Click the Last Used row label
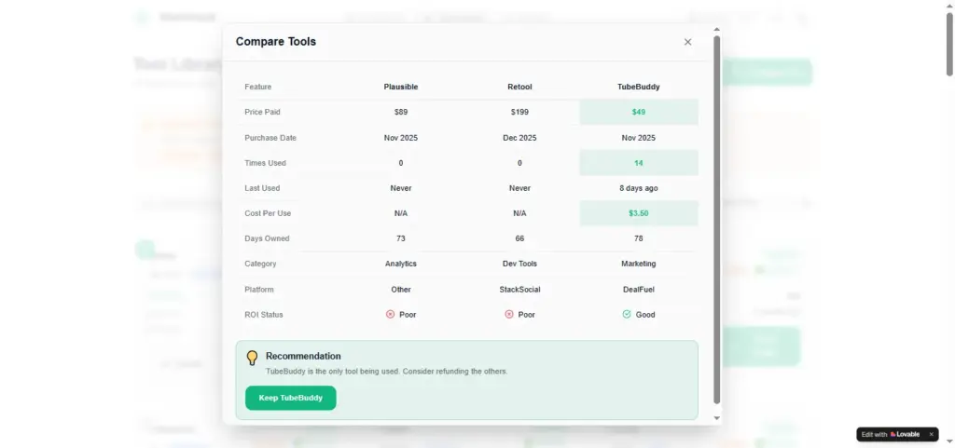Viewport: 955px width, 448px height. pyautogui.click(x=262, y=188)
